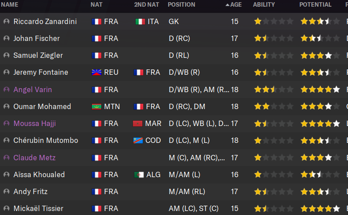This screenshot has height=215, width=348.
Task: Click the Italy flag in Zanardini's row
Action: (140, 22)
